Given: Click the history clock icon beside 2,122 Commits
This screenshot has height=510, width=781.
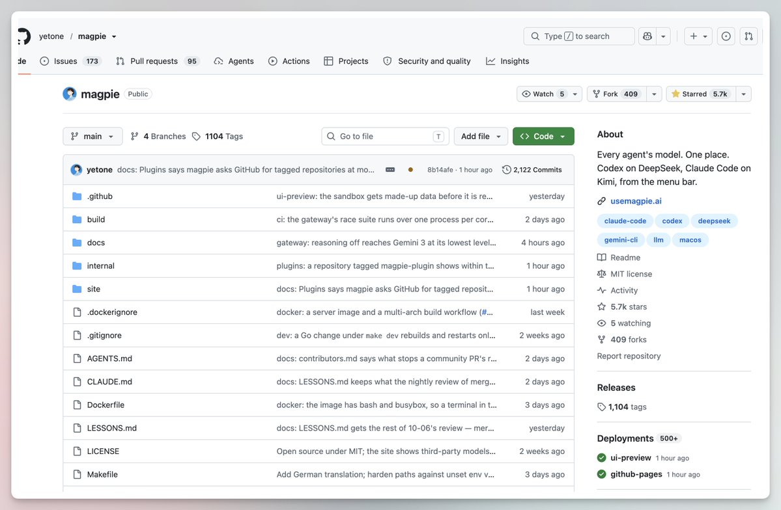Looking at the screenshot, I should pyautogui.click(x=506, y=170).
